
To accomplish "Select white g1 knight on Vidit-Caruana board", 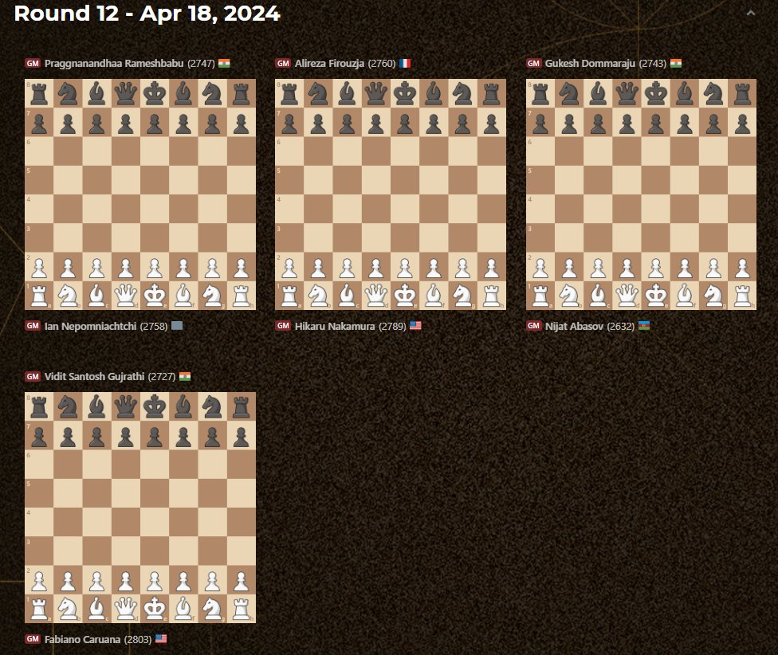I will click(212, 609).
